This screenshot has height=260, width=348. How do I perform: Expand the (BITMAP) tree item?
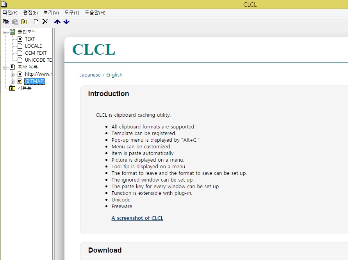12,82
